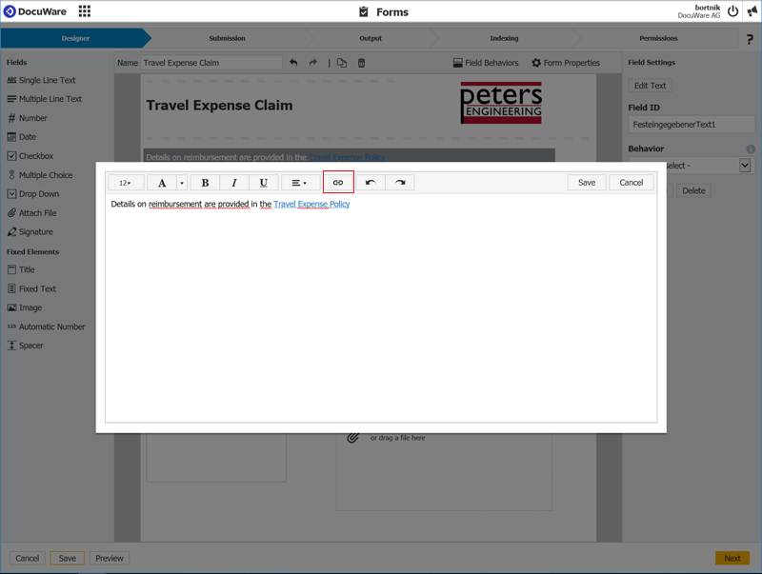Viewport: 762px width, 574px height.
Task: Undo the last text edit
Action: pos(371,183)
